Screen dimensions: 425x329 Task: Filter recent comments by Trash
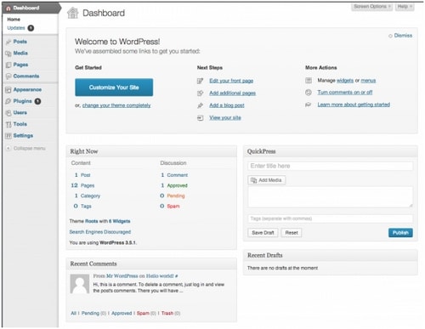(167, 313)
